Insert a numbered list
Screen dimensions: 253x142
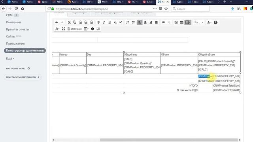pos(128,22)
